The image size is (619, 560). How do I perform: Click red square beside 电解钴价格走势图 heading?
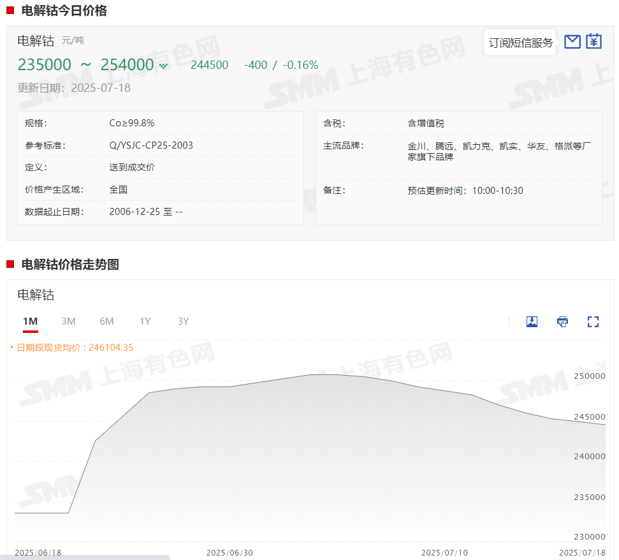10,264
